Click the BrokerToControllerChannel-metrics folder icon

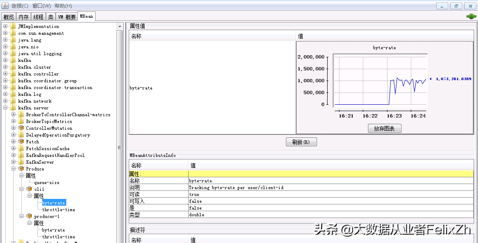coord(21,115)
